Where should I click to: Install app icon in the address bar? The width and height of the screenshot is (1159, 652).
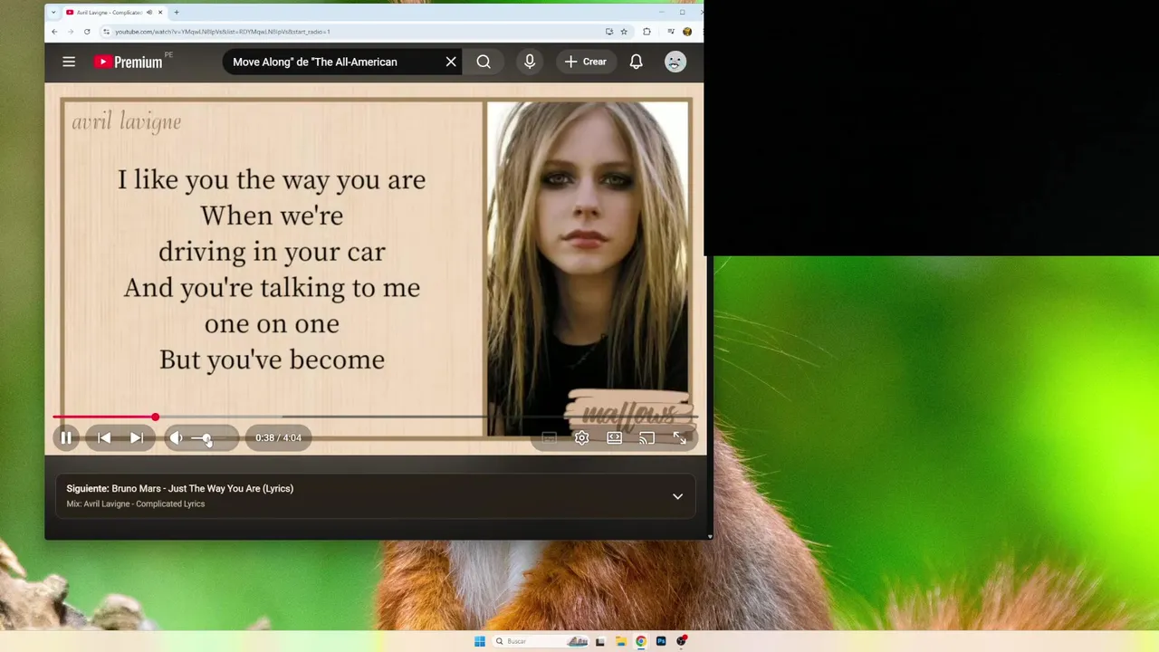[609, 32]
